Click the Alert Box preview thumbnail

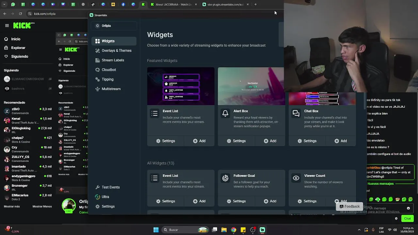click(251, 86)
